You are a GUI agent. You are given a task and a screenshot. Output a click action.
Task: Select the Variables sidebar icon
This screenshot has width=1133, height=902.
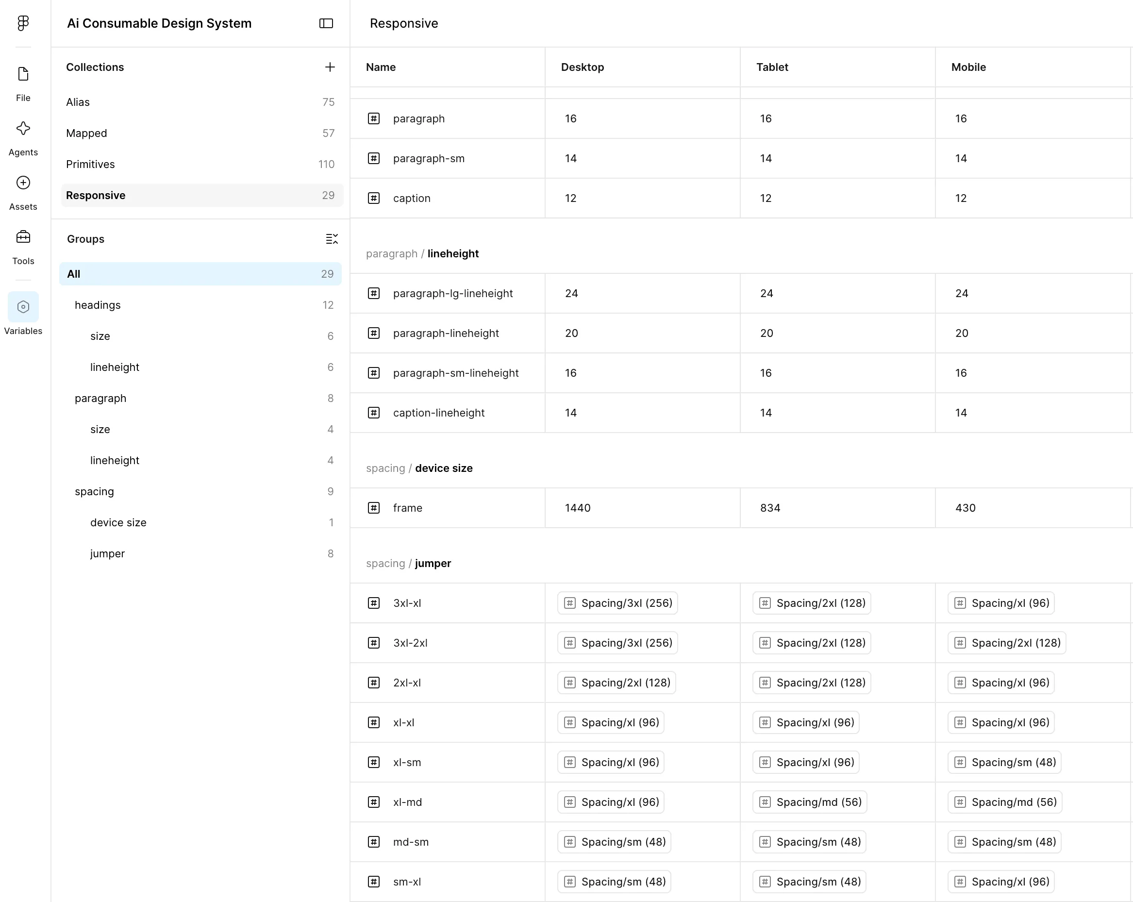[x=23, y=306]
